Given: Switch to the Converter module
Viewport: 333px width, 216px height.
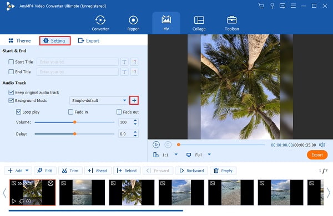Looking at the screenshot, I should (100, 23).
